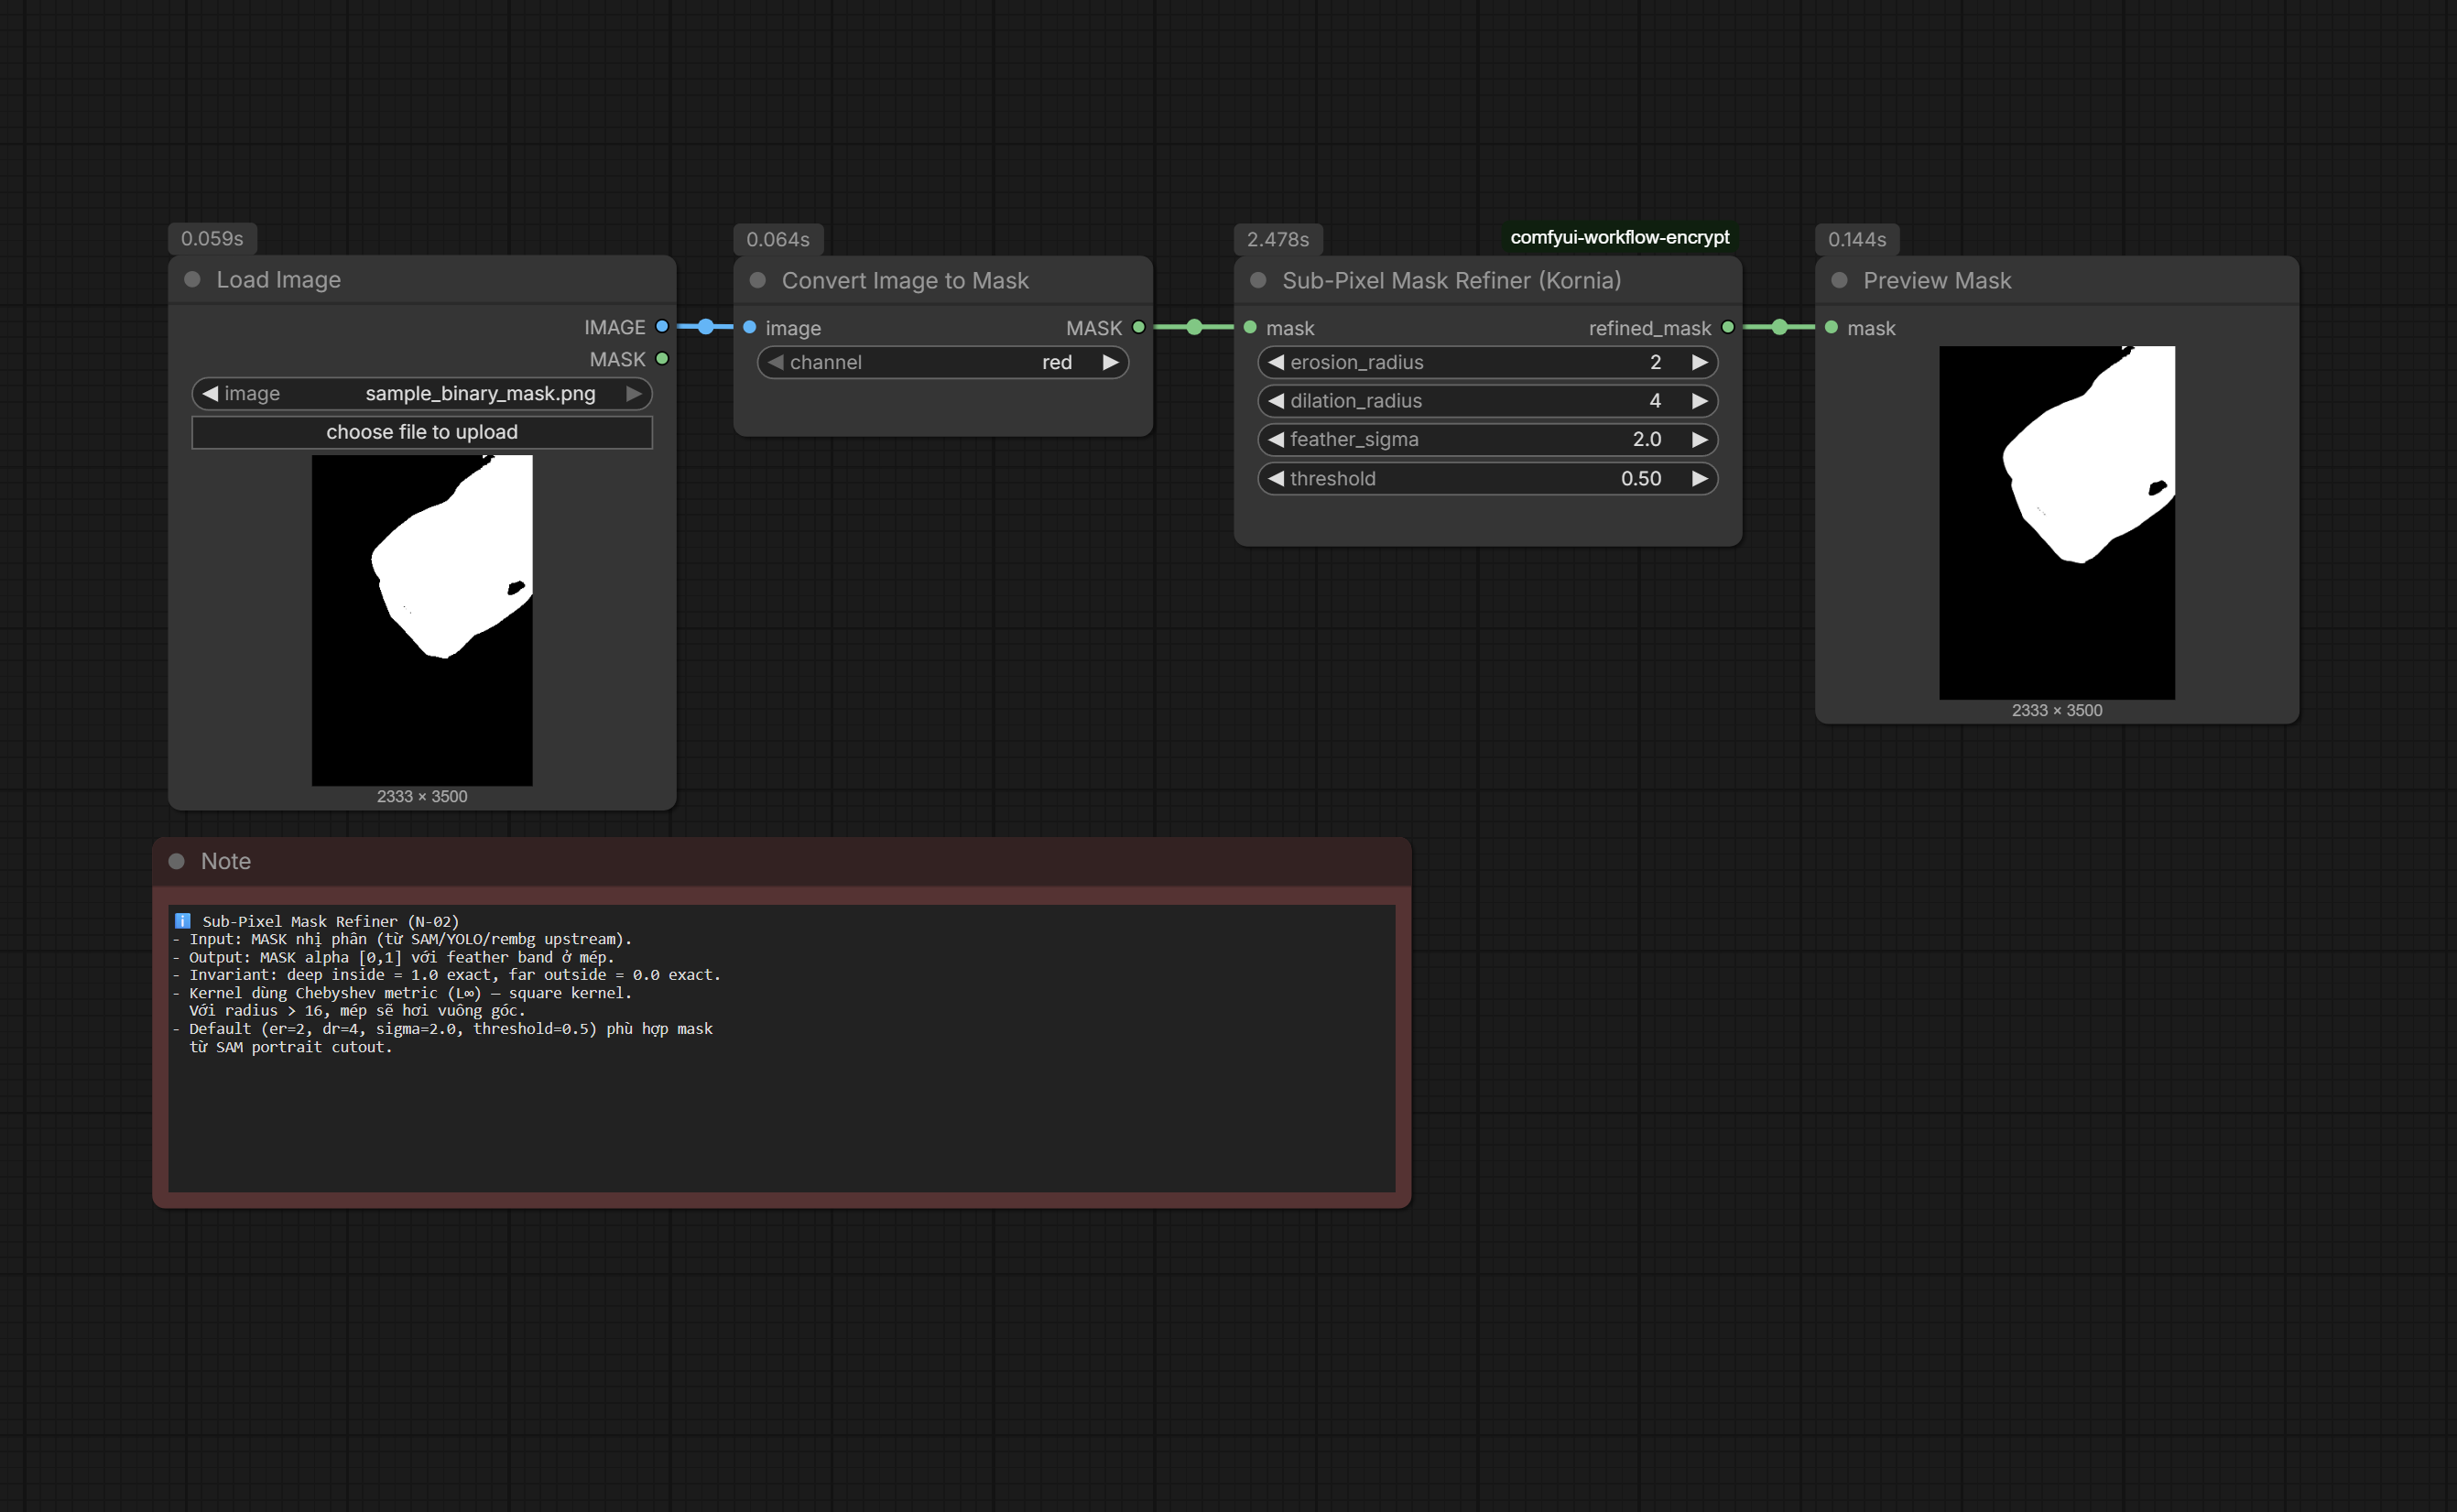Open the channel dropdown showing red
This screenshot has height=1512, width=2457.
pos(943,363)
